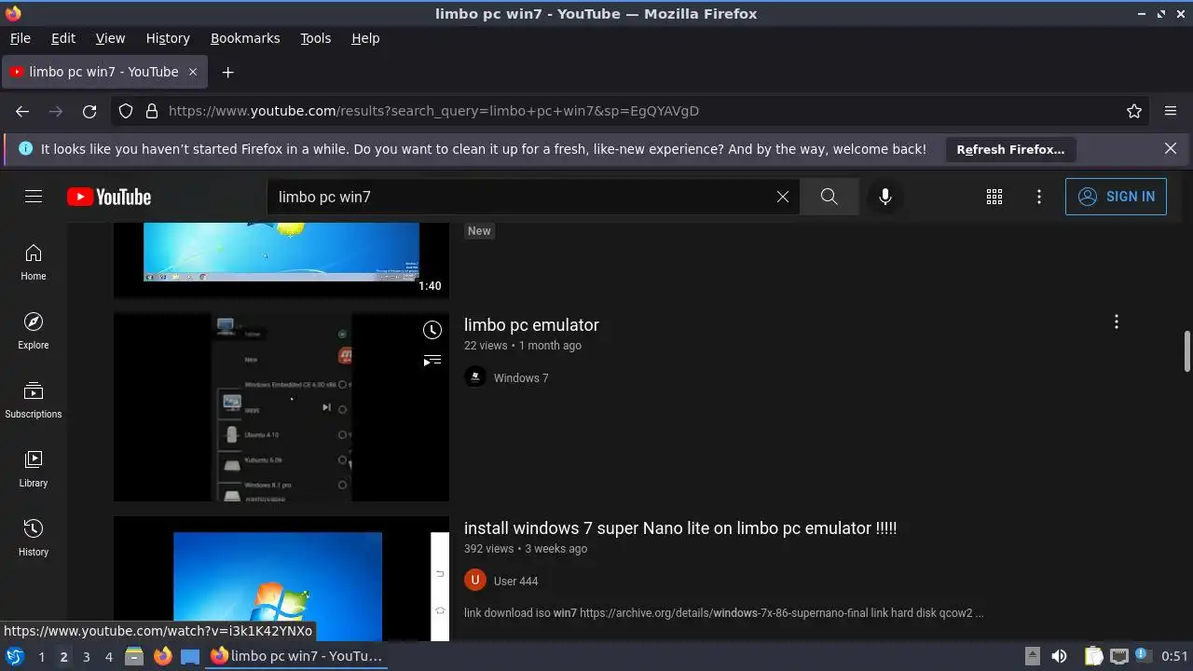The image size is (1193, 671).
Task: Open the Tools menu
Action: tap(316, 38)
